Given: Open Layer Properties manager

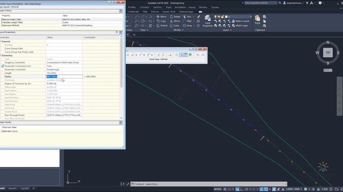Looking at the screenshot, I should coord(207,21).
